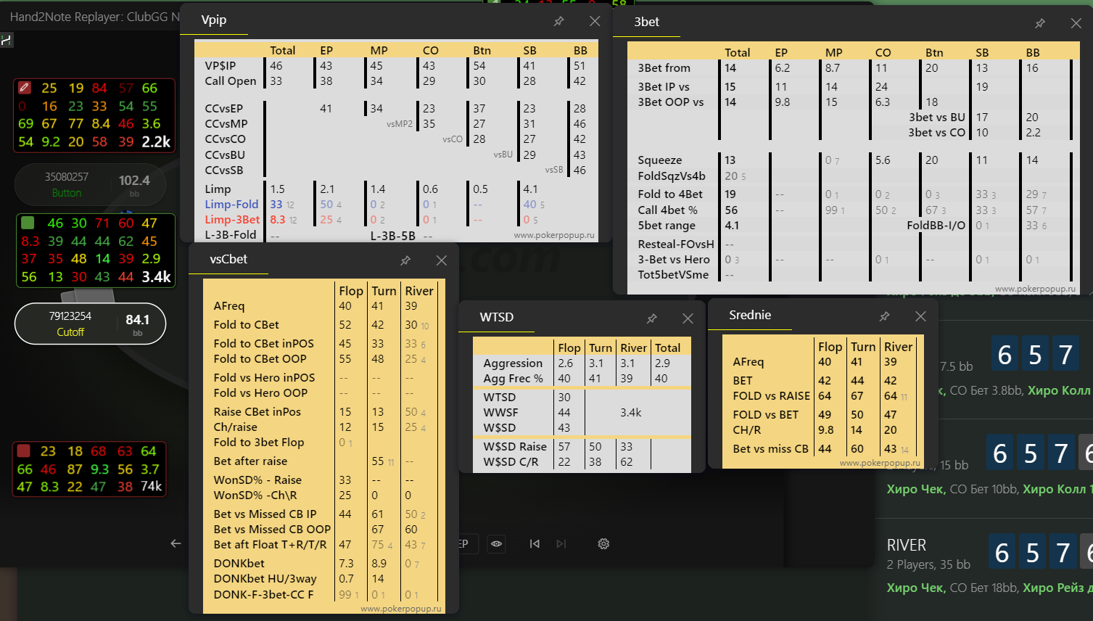Image resolution: width=1093 pixels, height=621 pixels.
Task: Click the Resteal-FOvsH row label
Action: [x=676, y=244]
